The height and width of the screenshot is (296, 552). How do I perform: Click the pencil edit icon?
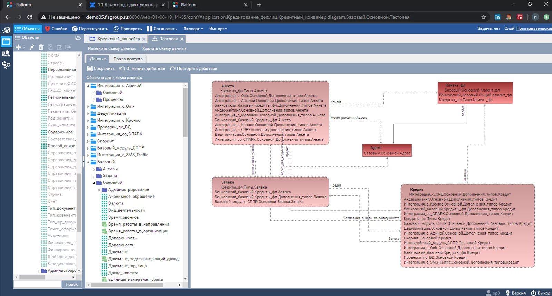(32, 47)
